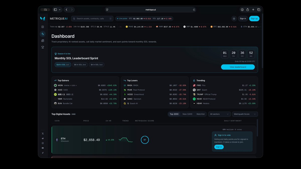Sort by the MetriqueAI Score column header
301x169 pixels.
coord(144,121)
